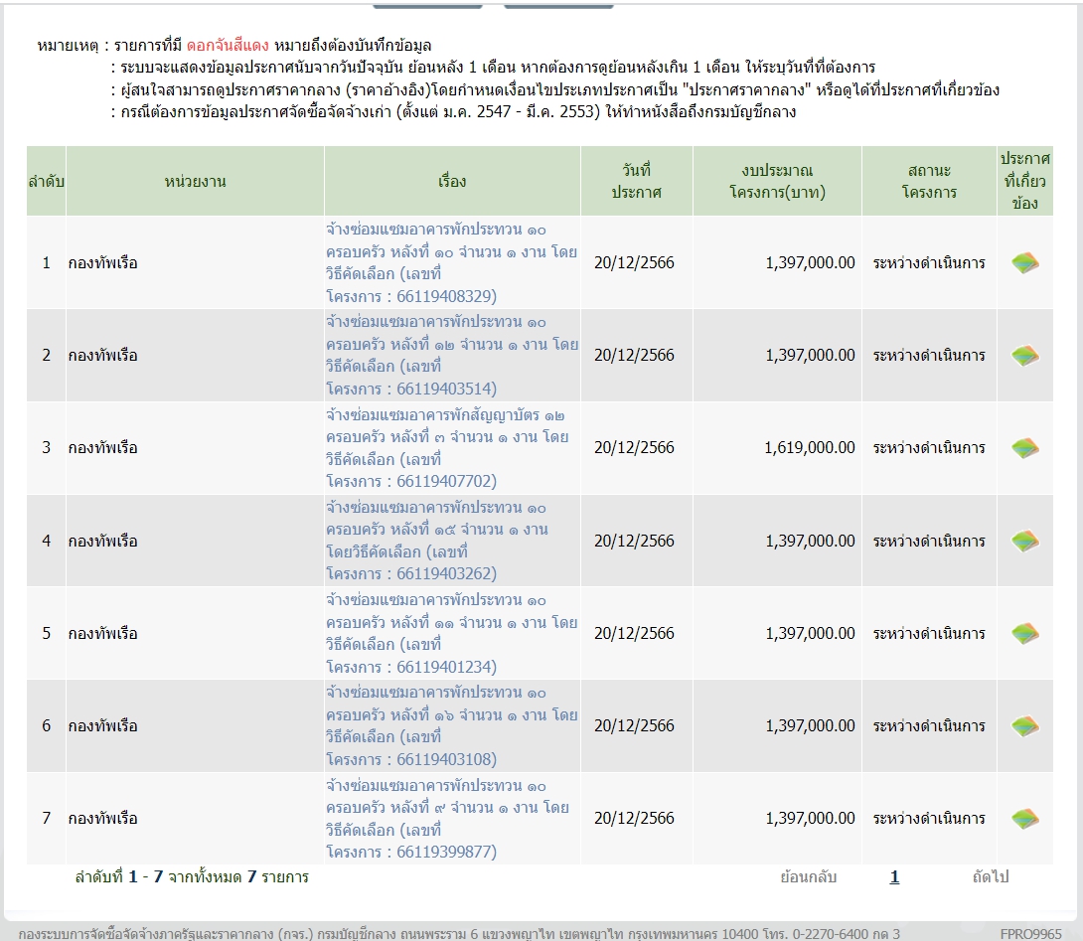The image size is (1083, 941).
Task: Open related announcement icon for project 66119399877
Action: [1025, 819]
